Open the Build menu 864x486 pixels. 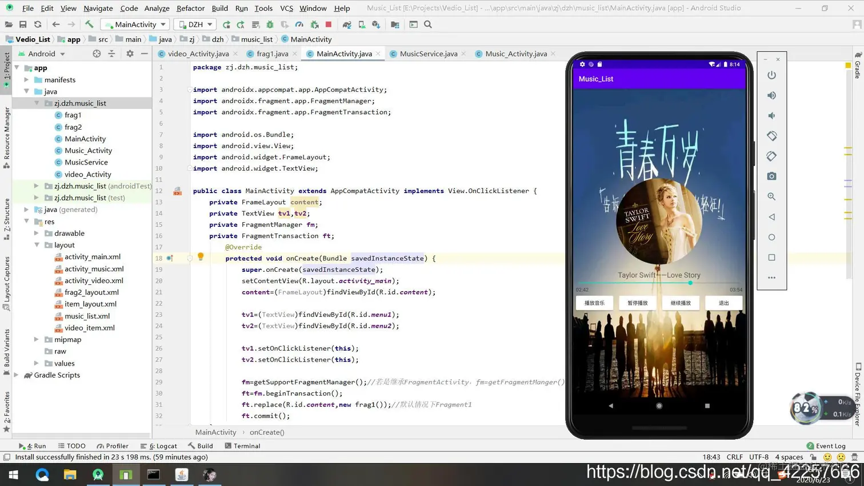coord(219,8)
